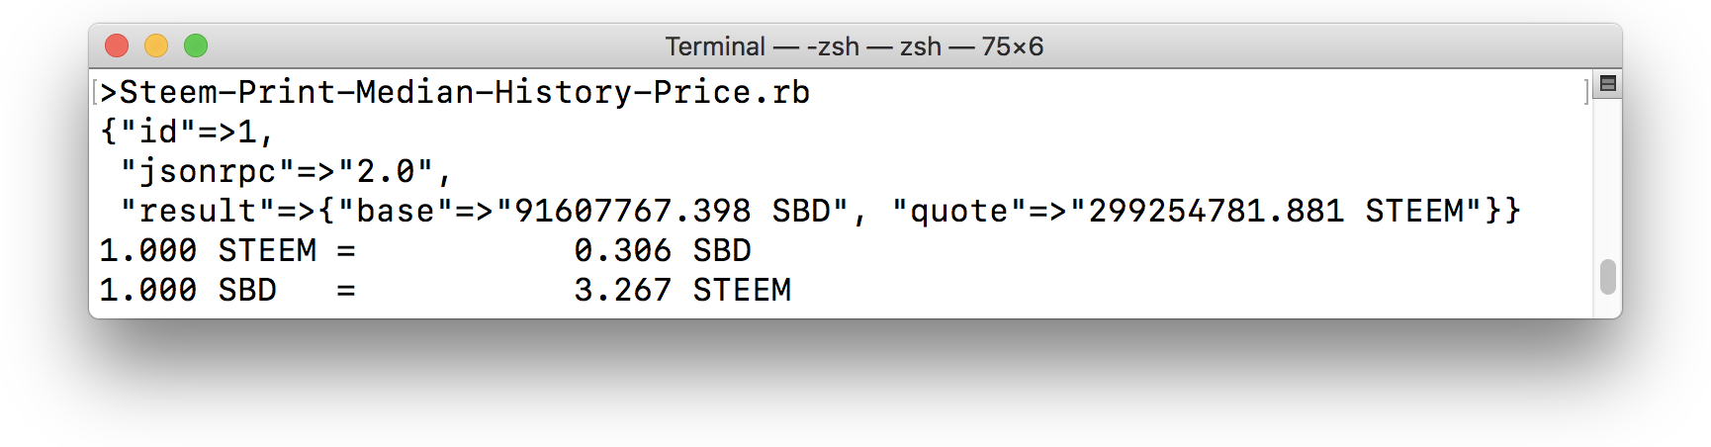
Task: Click the Steem-Print-Median-History-Price.rb command text
Action: (465, 92)
